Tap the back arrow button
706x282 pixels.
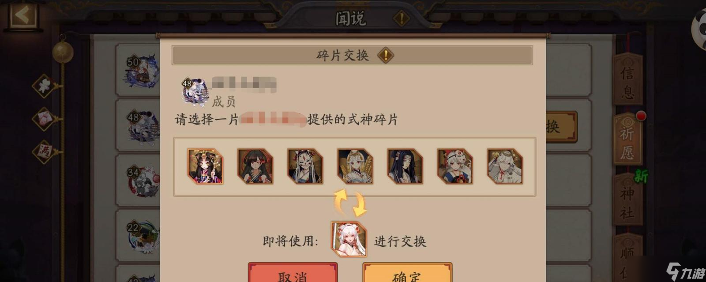pyautogui.click(x=23, y=15)
